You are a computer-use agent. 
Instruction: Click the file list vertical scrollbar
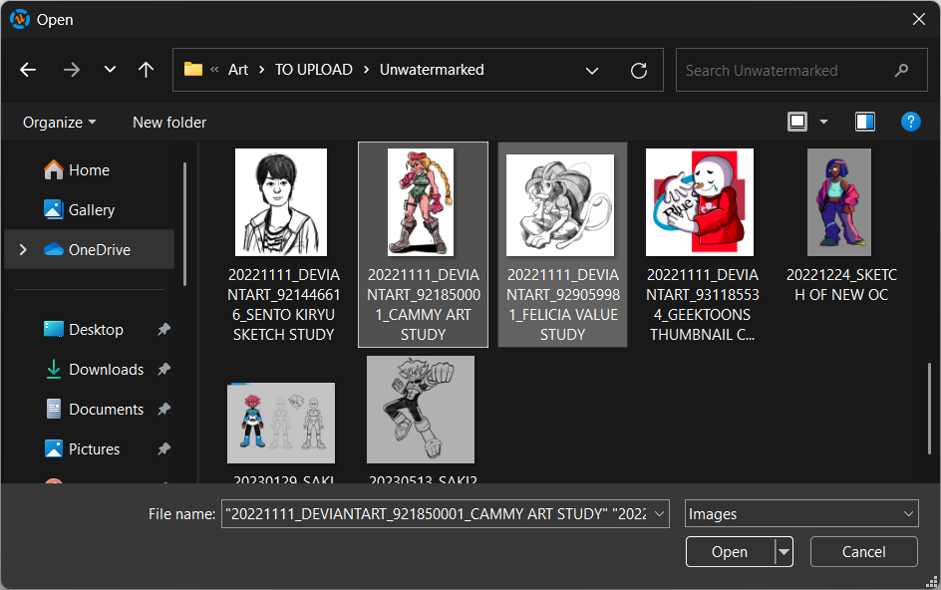click(x=930, y=409)
